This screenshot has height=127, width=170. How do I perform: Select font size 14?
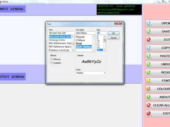click(x=98, y=48)
